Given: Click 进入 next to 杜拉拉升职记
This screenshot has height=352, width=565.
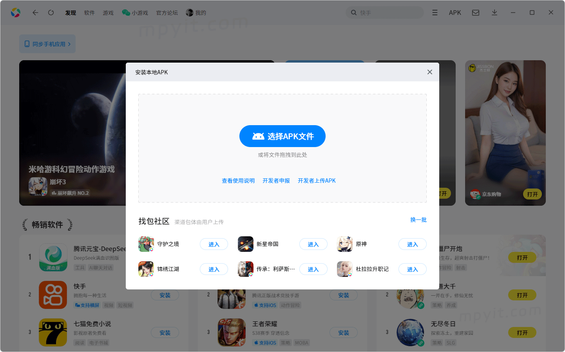Looking at the screenshot, I should point(413,269).
